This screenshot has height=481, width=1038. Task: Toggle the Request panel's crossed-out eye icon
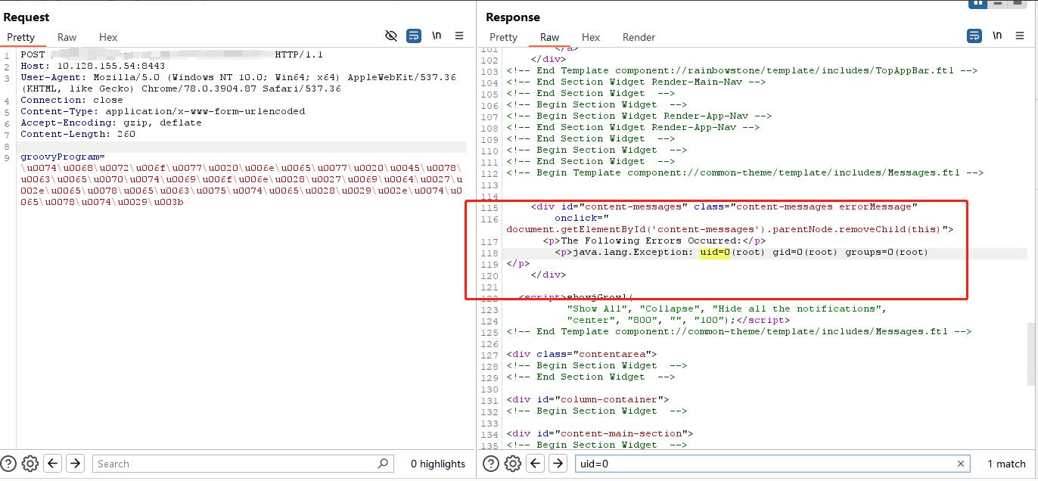coord(391,36)
